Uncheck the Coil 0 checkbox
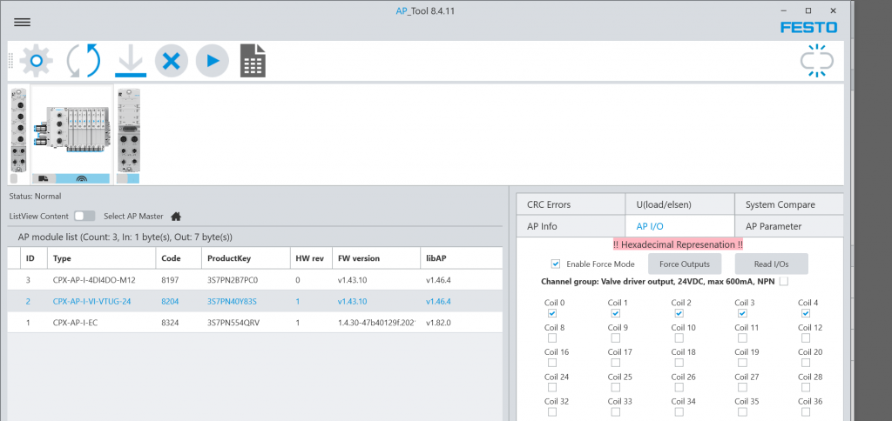The image size is (892, 421). click(551, 313)
